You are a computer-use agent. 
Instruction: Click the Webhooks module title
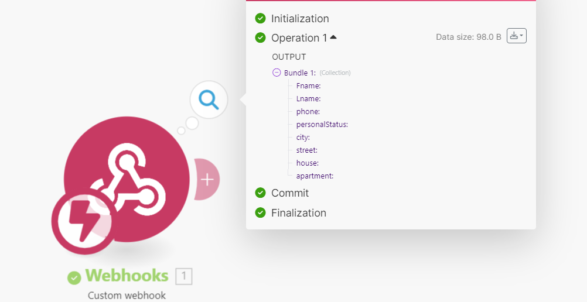(127, 276)
